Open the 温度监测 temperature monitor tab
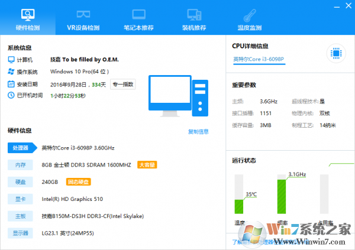The height and width of the screenshot is (250, 355). [x=250, y=20]
